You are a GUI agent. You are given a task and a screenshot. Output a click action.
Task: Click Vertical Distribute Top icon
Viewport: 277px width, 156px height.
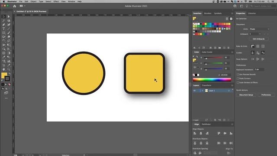(195, 143)
